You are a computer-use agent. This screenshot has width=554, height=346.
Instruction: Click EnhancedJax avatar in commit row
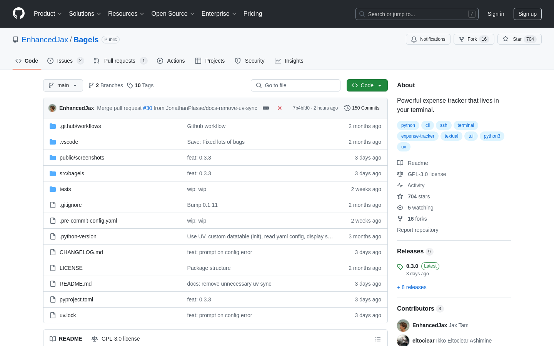click(x=52, y=108)
